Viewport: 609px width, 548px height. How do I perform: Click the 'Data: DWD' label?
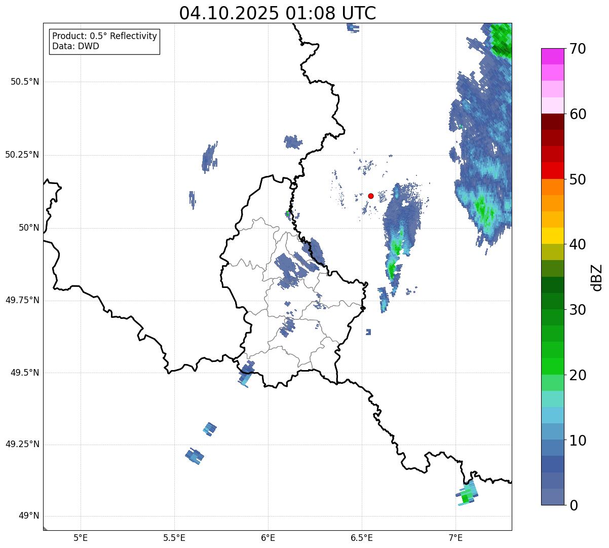pos(76,46)
